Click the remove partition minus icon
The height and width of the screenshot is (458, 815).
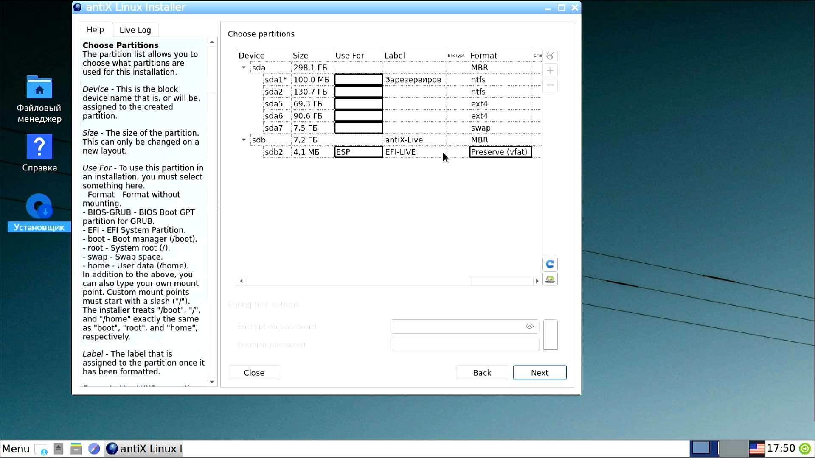pyautogui.click(x=550, y=85)
